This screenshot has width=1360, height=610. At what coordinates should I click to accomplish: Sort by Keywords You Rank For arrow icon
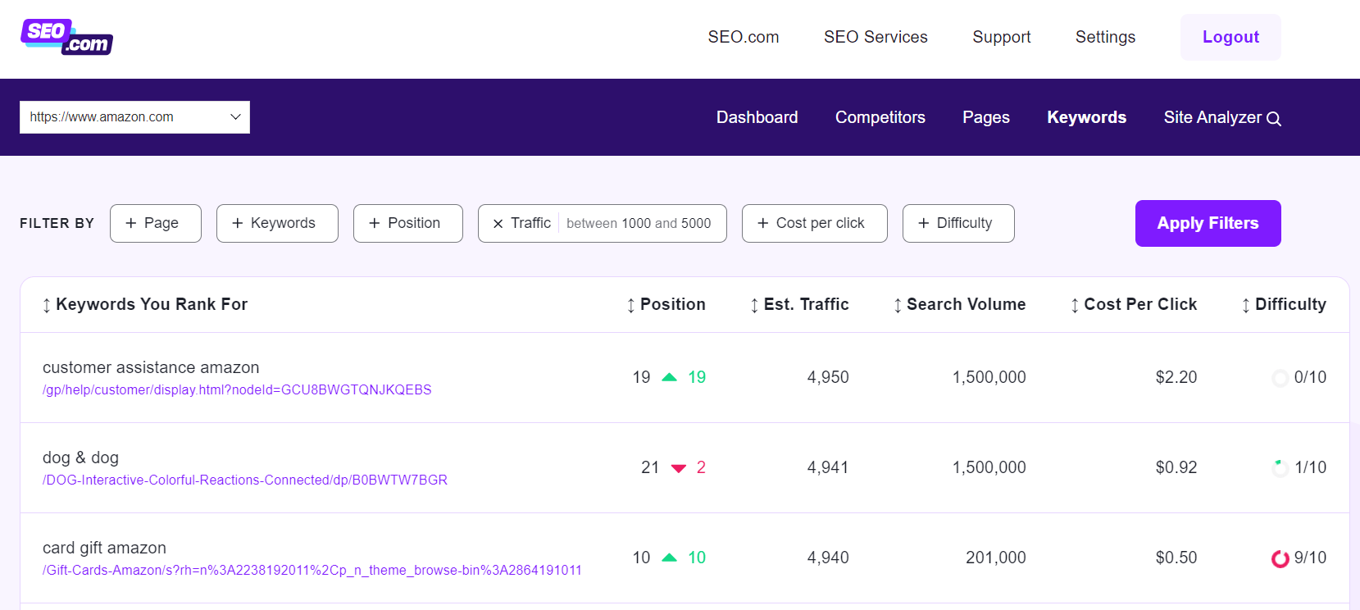coord(47,305)
